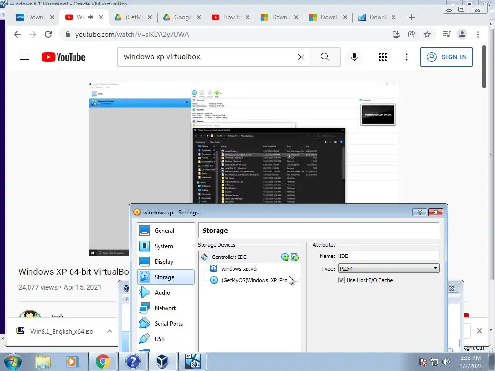
Task: Add optical drive to Controller: IDE
Action: coord(285,257)
